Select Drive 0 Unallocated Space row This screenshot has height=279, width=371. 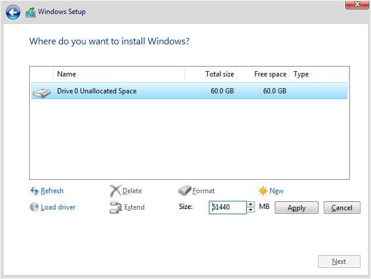point(190,90)
